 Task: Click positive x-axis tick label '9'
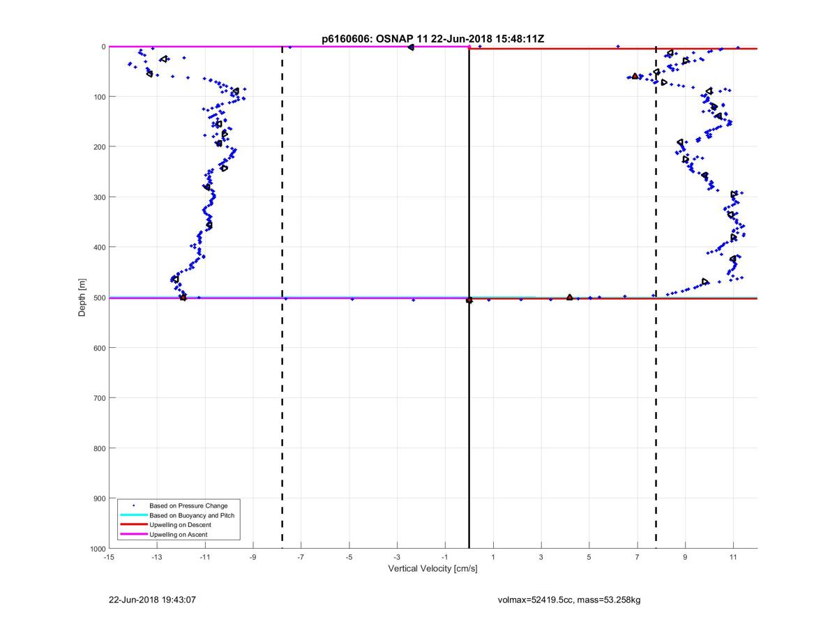[x=686, y=557]
